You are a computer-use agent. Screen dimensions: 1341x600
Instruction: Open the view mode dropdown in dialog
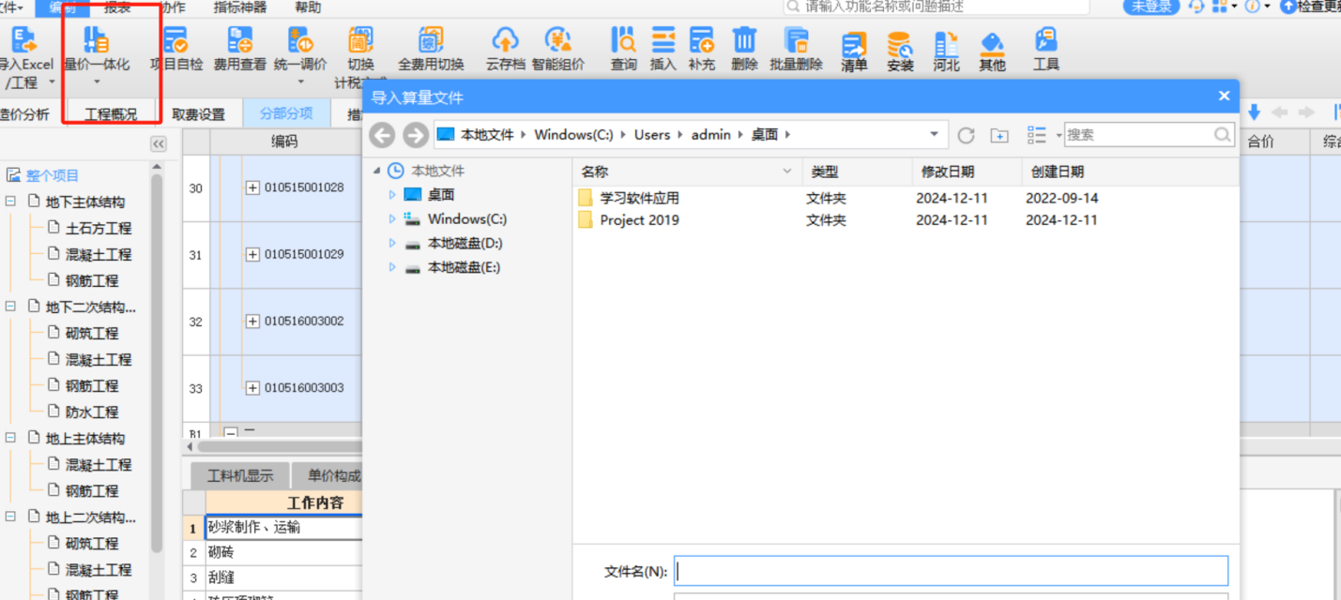pos(1059,135)
